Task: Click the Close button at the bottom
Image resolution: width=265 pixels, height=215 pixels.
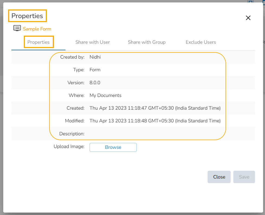Action: (x=219, y=177)
